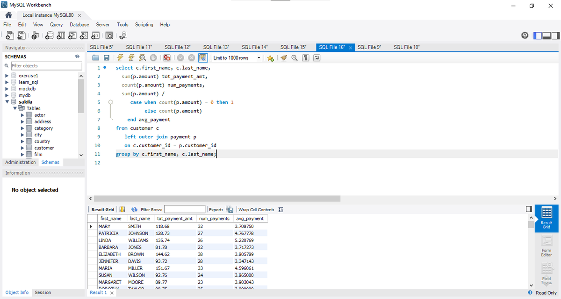Focus the Filter Rows input field
The width and height of the screenshot is (561, 299).
pyautogui.click(x=185, y=209)
